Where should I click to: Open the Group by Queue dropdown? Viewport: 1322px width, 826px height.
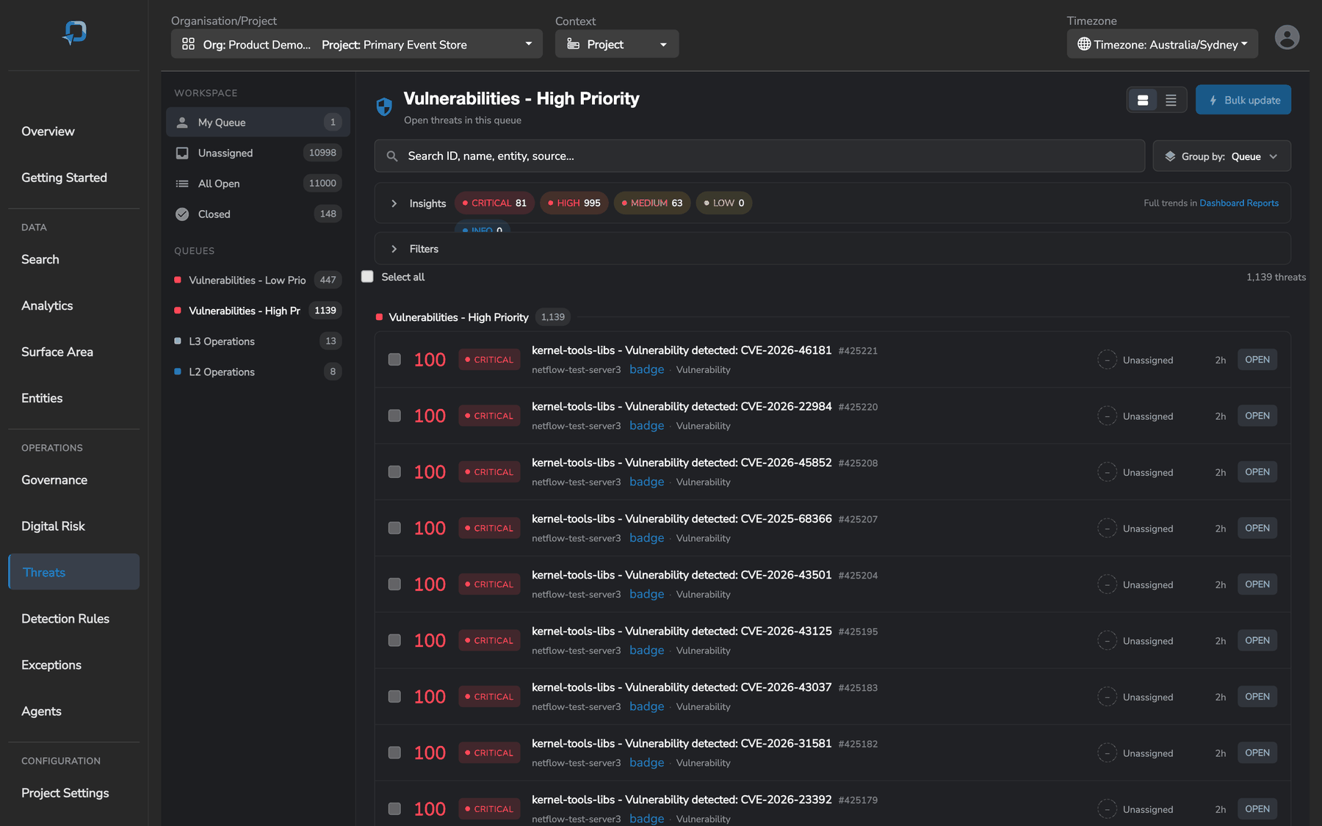1221,156
